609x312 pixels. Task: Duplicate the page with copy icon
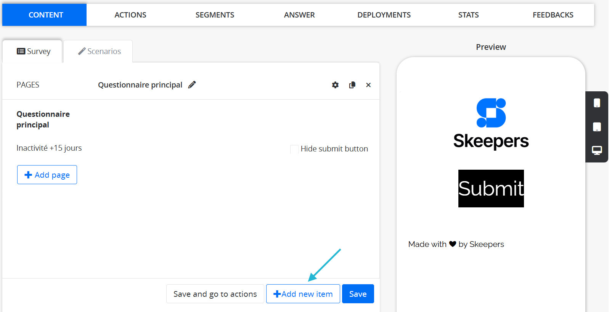click(352, 85)
